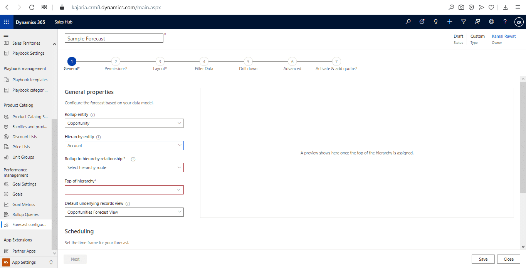Open Hierarchy entity Account dropdown
Viewport: 526px width, 268px height.
[x=124, y=146]
